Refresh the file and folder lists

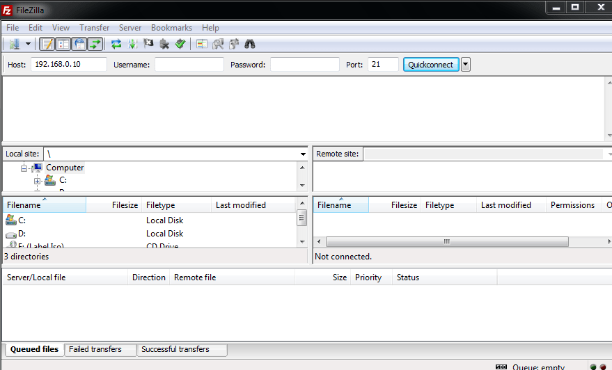(x=116, y=44)
